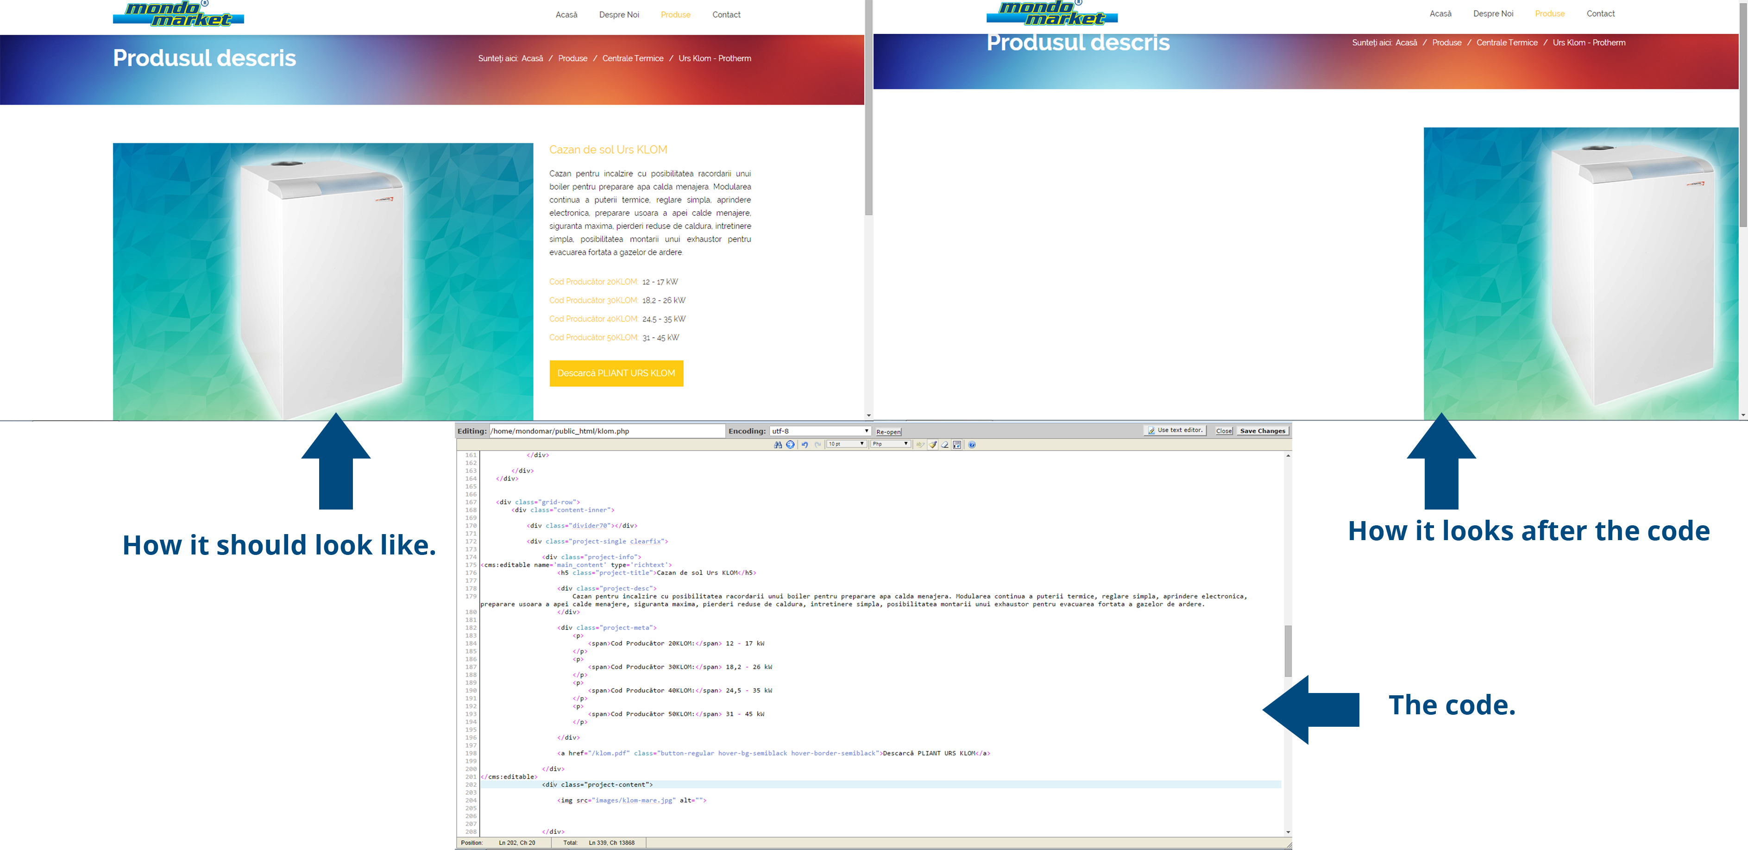Click Centrale Termice breadcrumb in right page
Screen dimensions: 1748x850
pos(1506,43)
